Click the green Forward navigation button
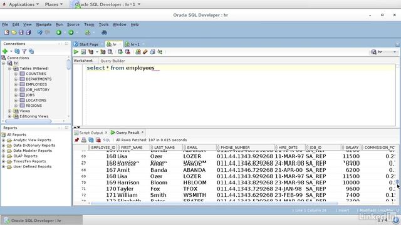This screenshot has width=401, height=225. pyautogui.click(x=71, y=32)
